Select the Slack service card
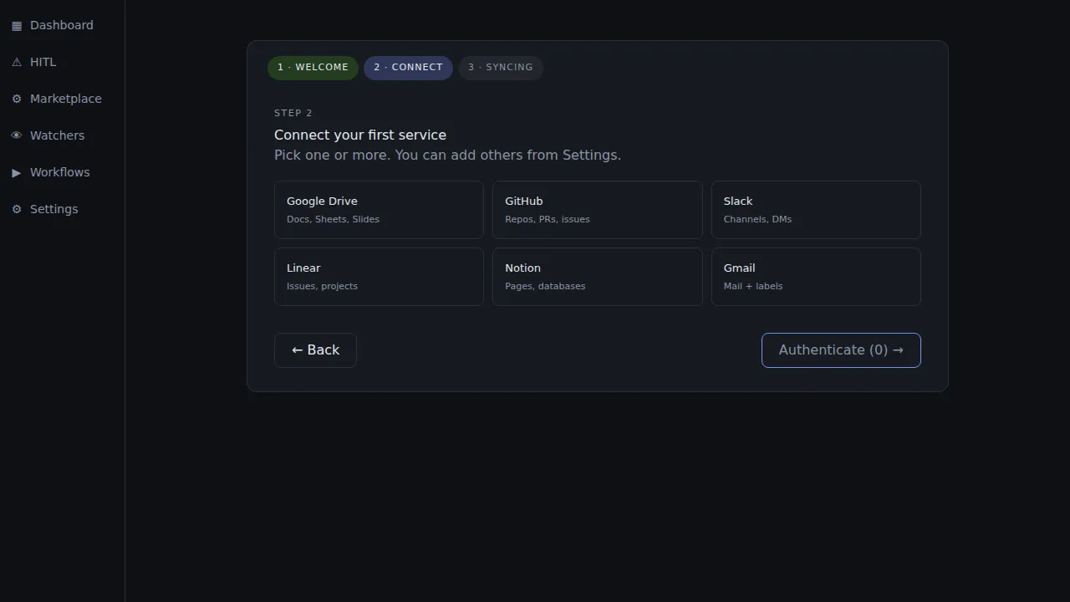1070x602 pixels. 816,210
